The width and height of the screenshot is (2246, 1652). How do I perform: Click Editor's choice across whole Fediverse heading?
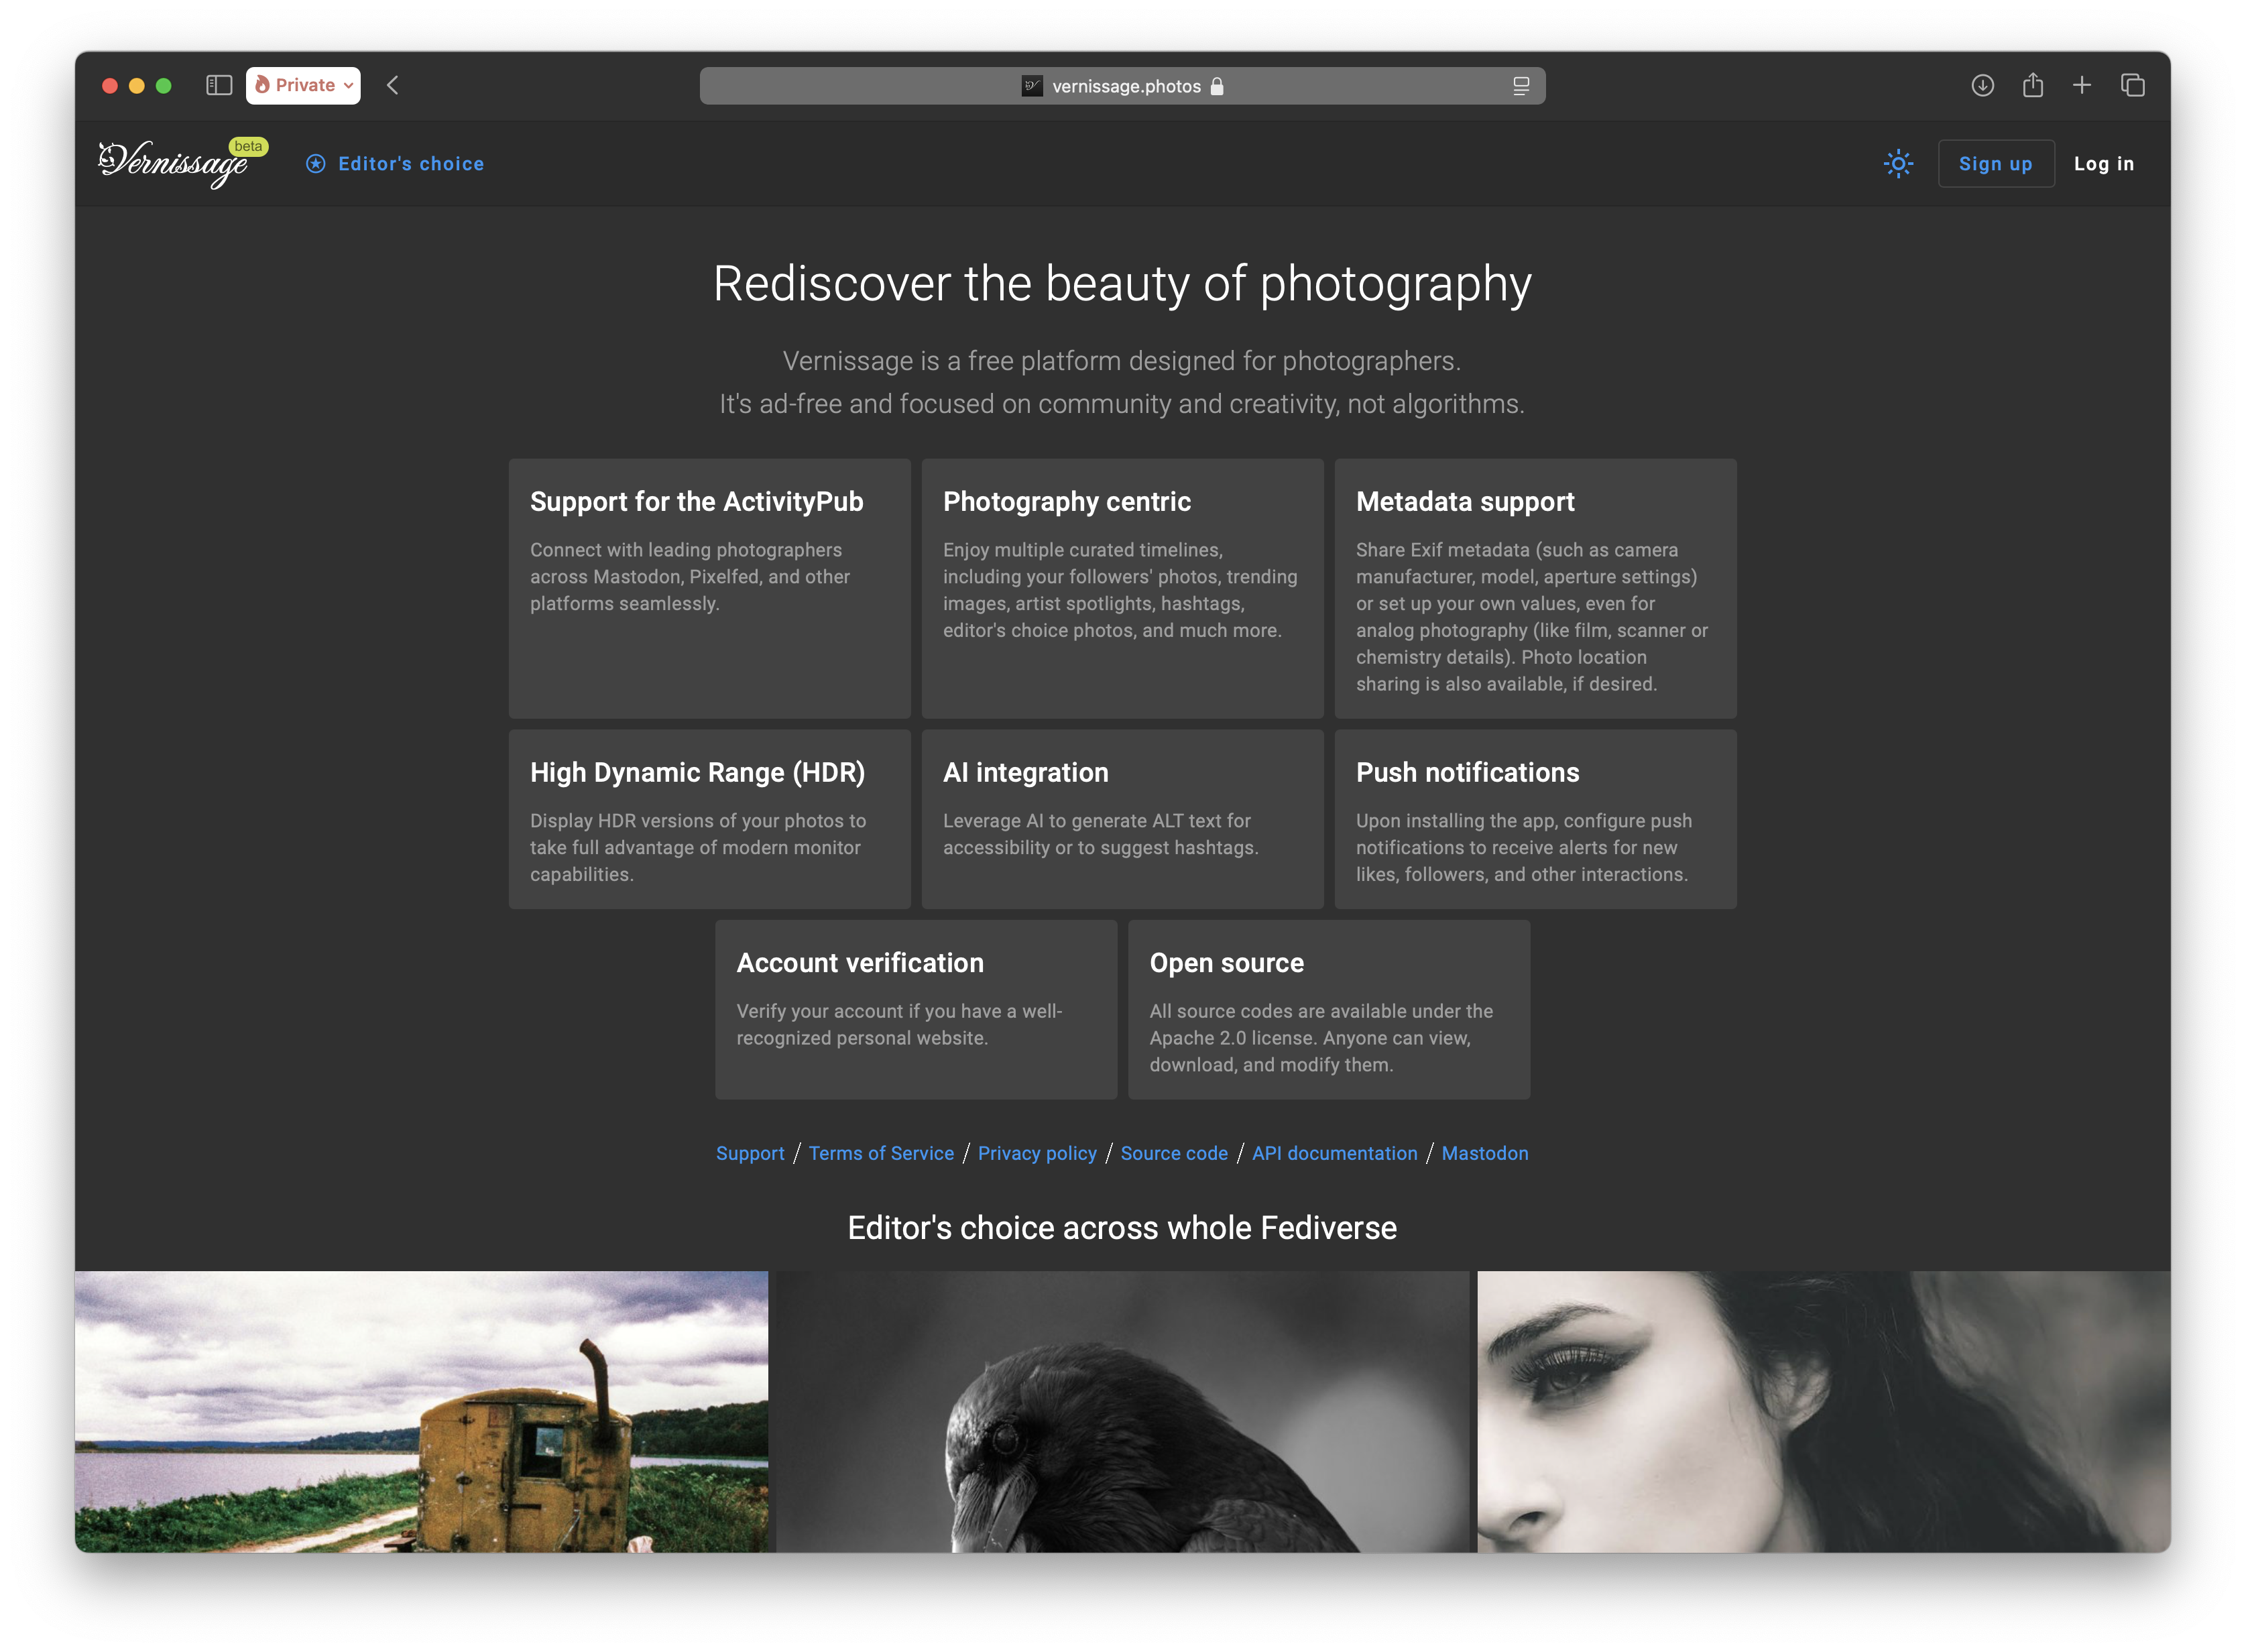coord(1122,1227)
